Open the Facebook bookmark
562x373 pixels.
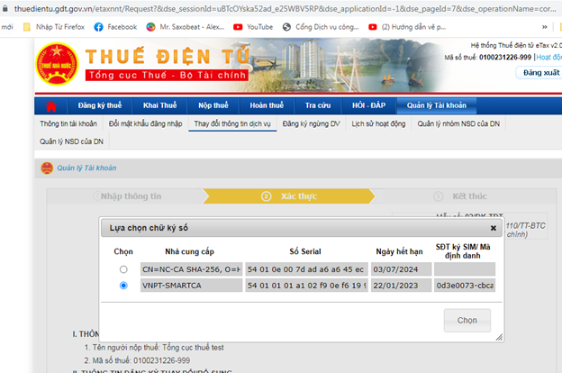114,27
